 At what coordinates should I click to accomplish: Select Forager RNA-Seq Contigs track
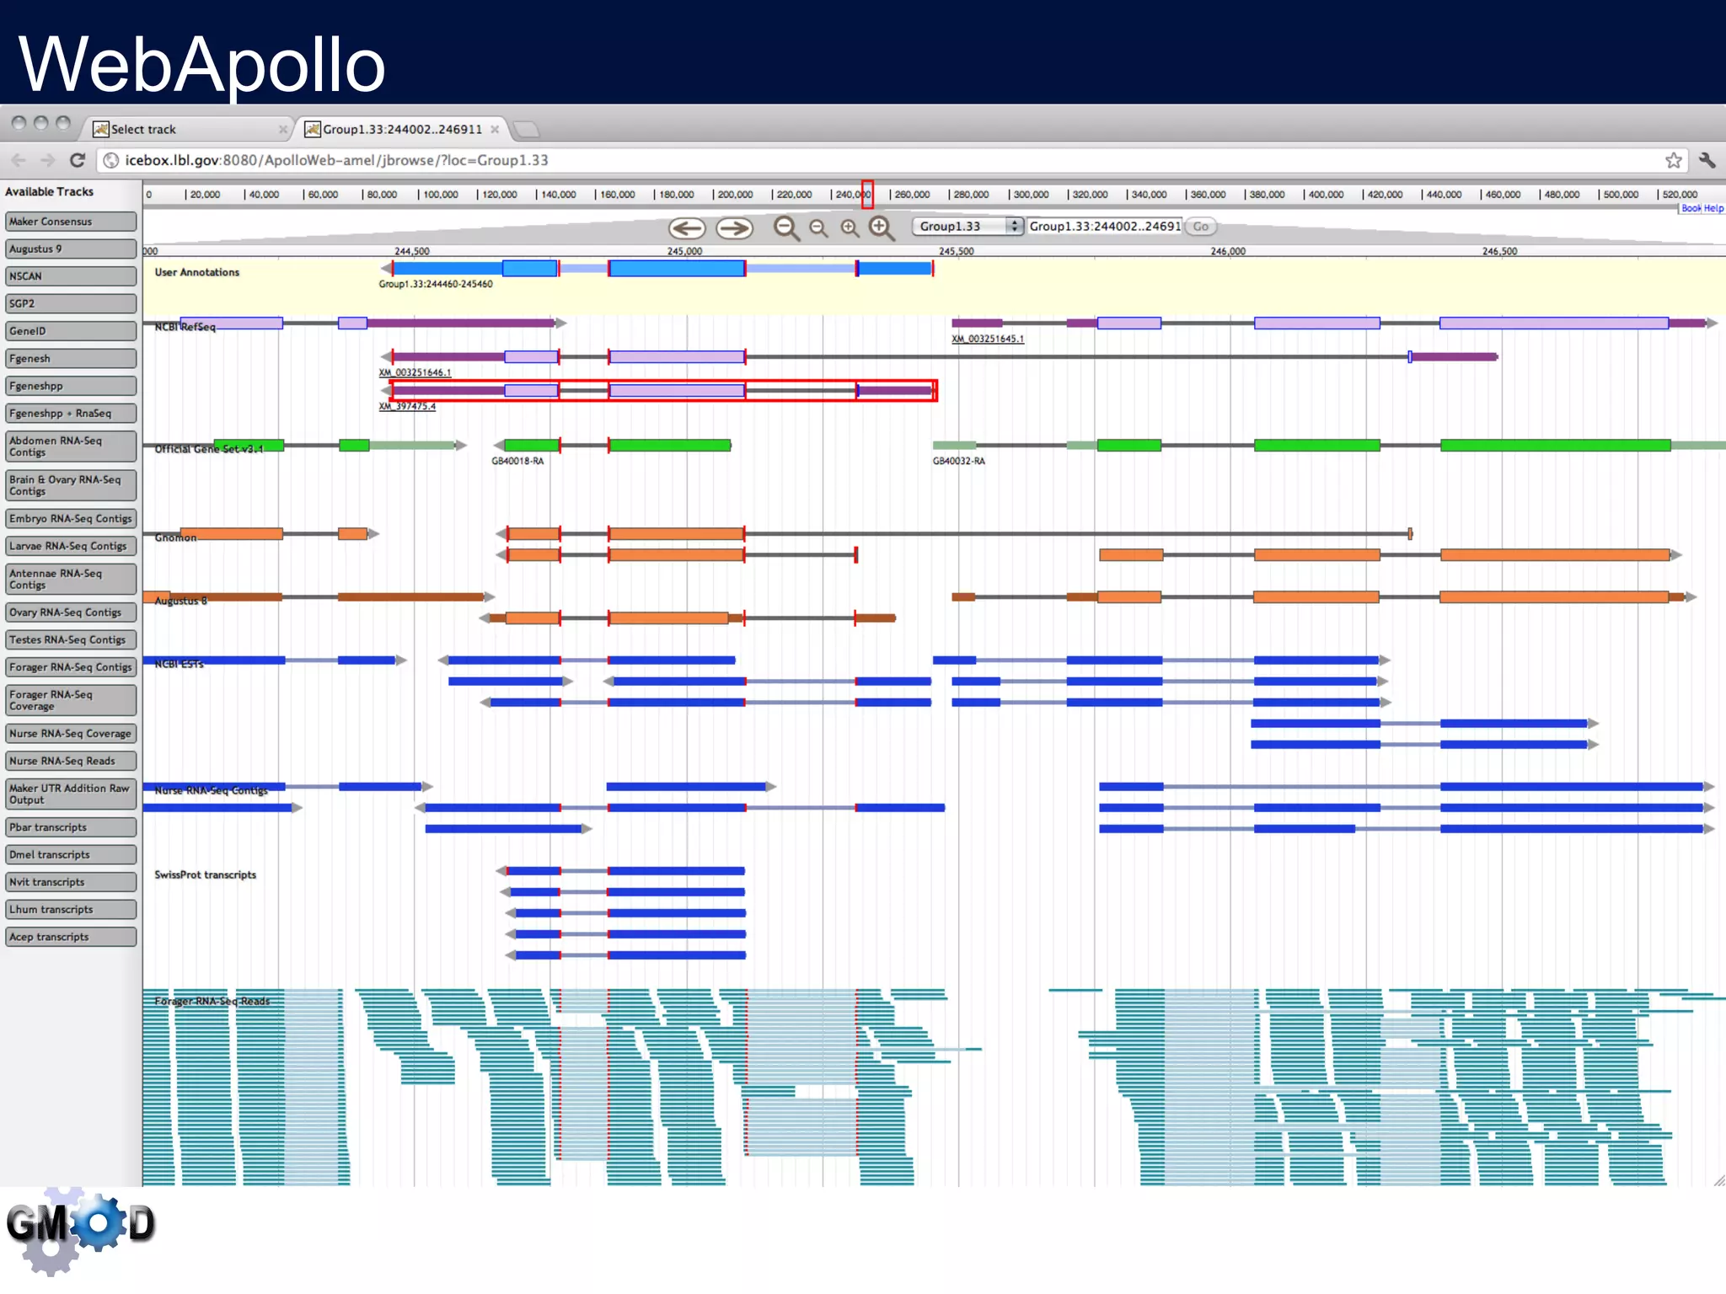point(71,667)
